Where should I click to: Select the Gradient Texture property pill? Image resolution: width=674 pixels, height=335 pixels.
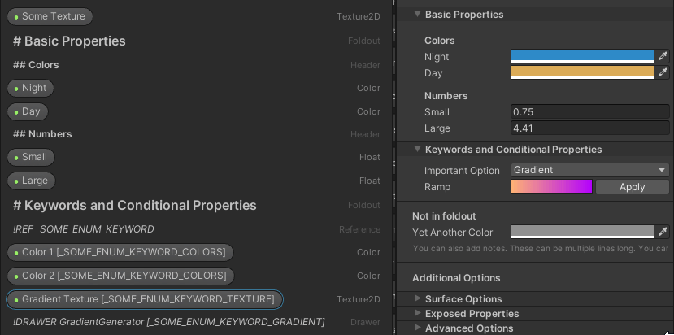pyautogui.click(x=145, y=299)
